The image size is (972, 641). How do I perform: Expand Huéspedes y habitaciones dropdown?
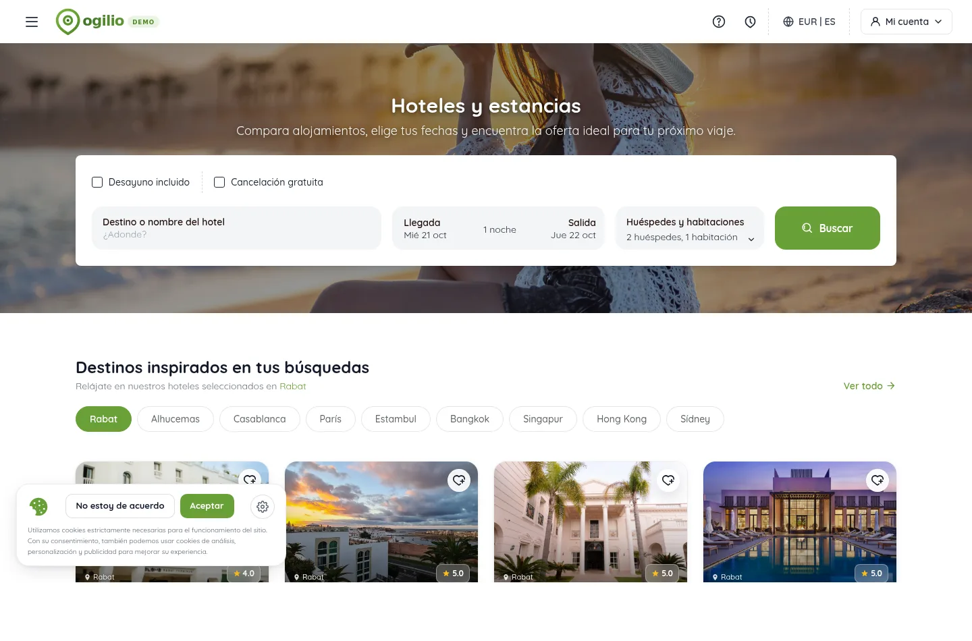coord(690,228)
